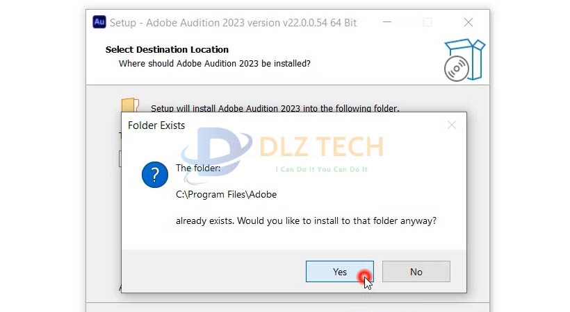The height and width of the screenshot is (312, 570).
Task: Click the Select Destination Location heading
Action: tap(167, 49)
